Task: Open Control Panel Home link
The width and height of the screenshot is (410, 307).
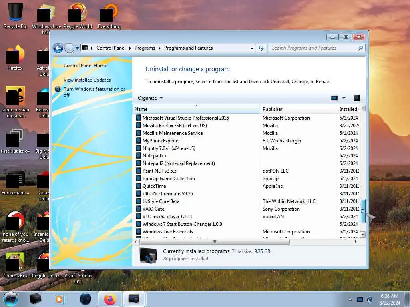Action: pos(85,66)
